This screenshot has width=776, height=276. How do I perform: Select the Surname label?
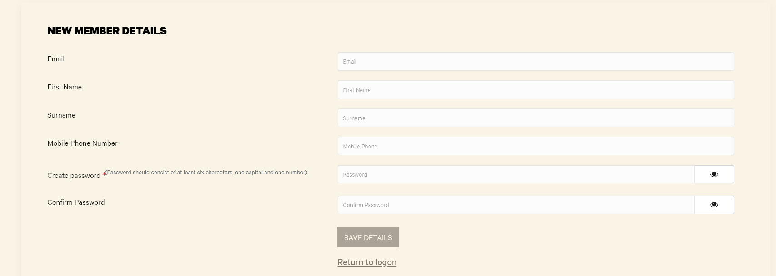pyautogui.click(x=61, y=115)
